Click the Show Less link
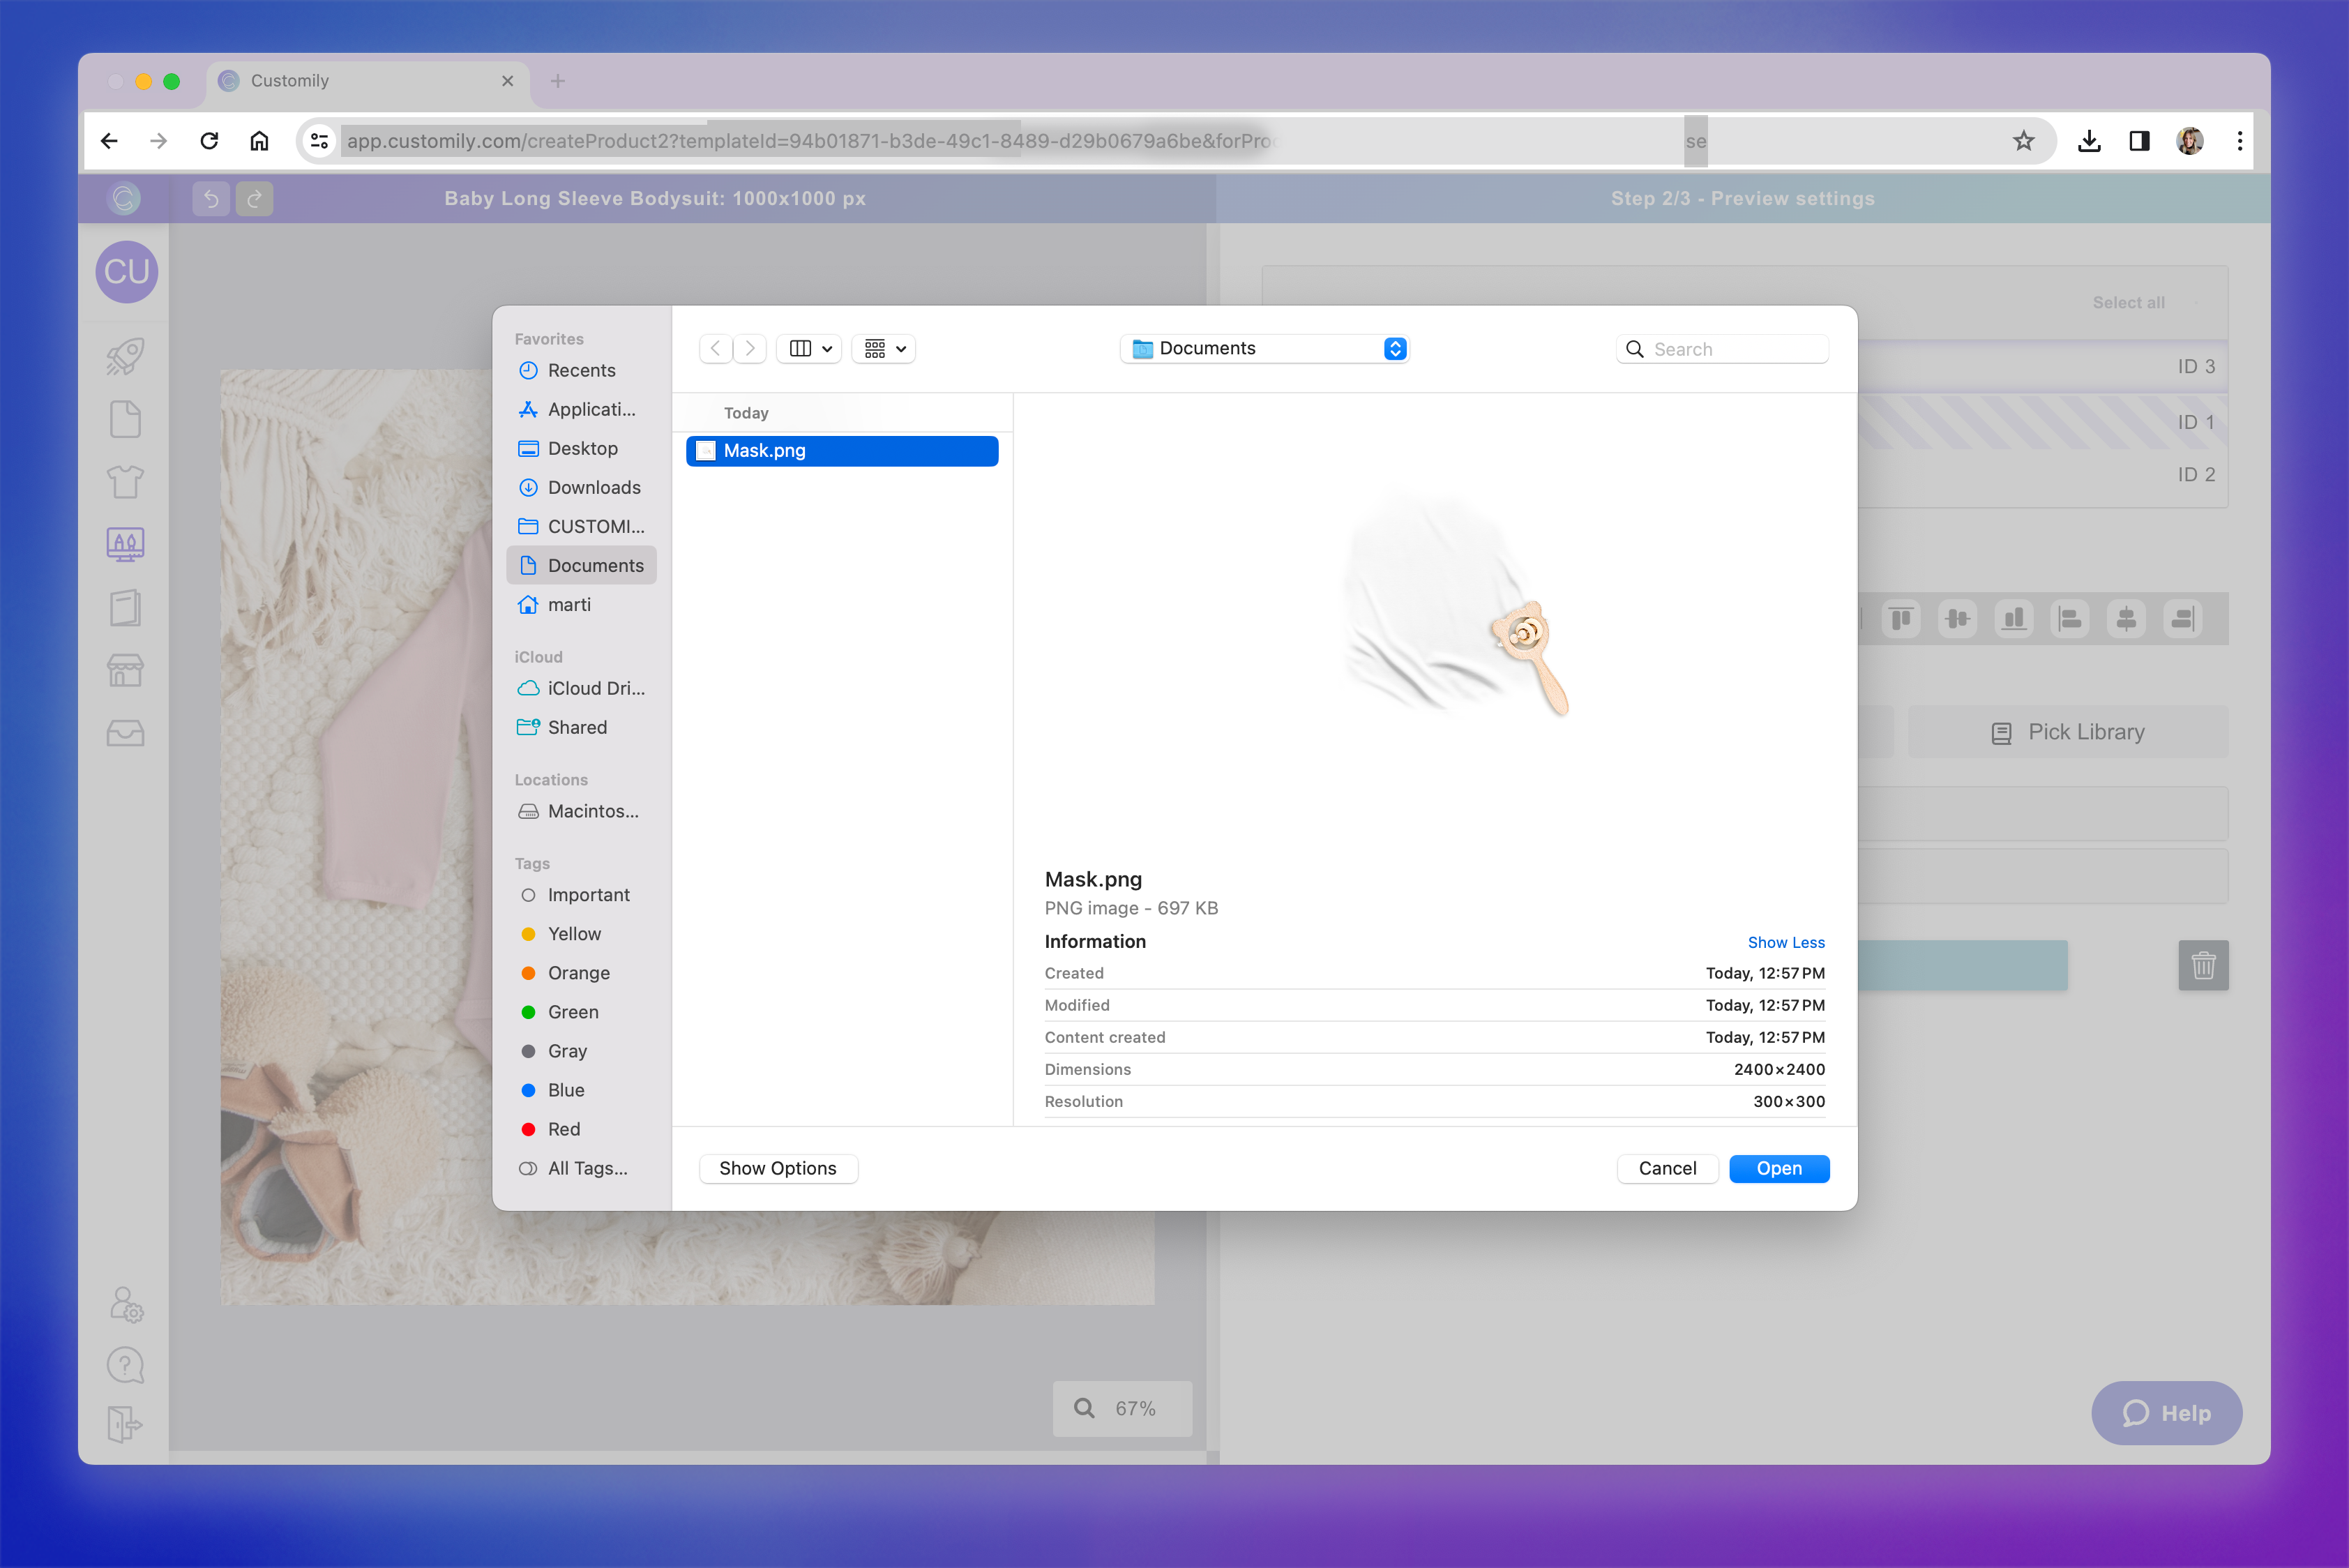The height and width of the screenshot is (1568, 2349). click(1785, 942)
